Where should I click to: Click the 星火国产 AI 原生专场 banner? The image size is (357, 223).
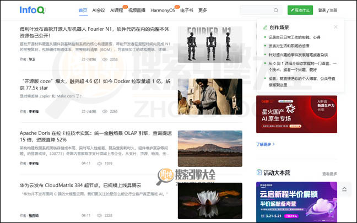(296, 114)
